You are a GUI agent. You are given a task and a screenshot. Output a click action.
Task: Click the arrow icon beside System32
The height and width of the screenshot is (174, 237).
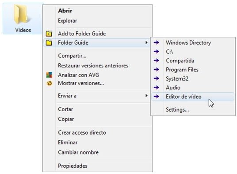[x=157, y=78]
